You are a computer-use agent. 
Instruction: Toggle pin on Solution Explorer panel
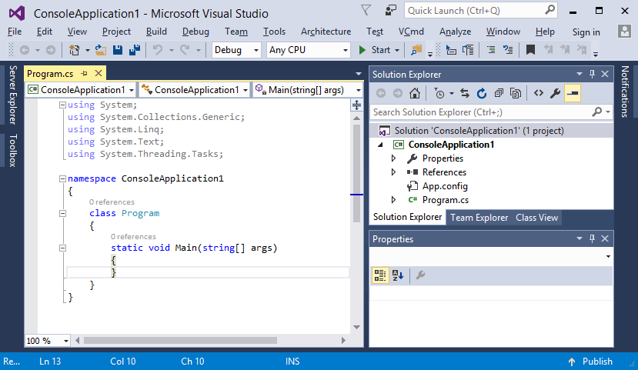[x=592, y=74]
